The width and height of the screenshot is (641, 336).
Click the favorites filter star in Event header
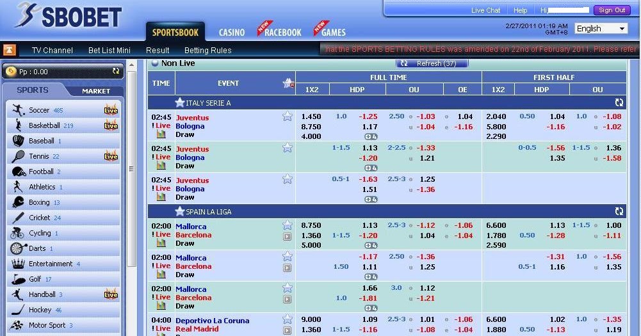(289, 83)
